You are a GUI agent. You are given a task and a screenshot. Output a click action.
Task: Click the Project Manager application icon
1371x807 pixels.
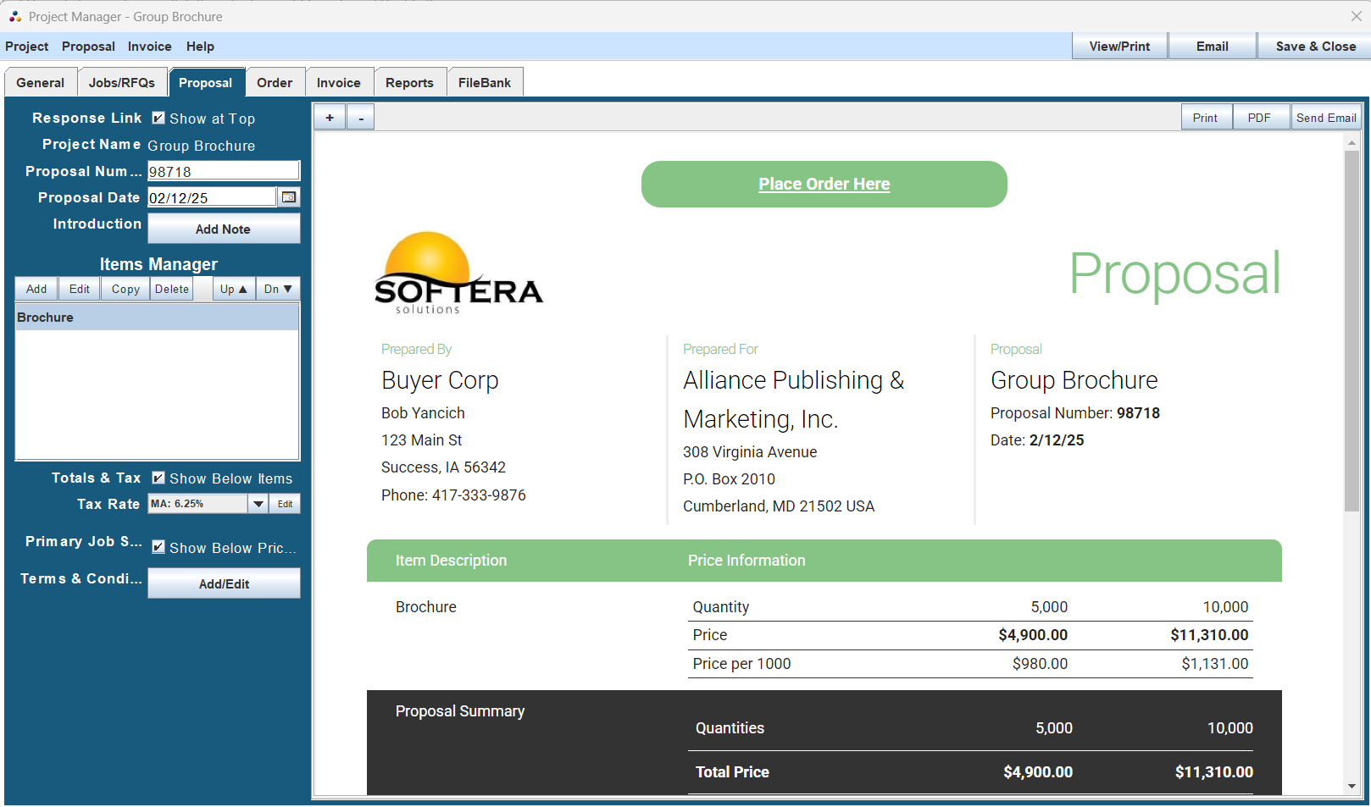(14, 16)
